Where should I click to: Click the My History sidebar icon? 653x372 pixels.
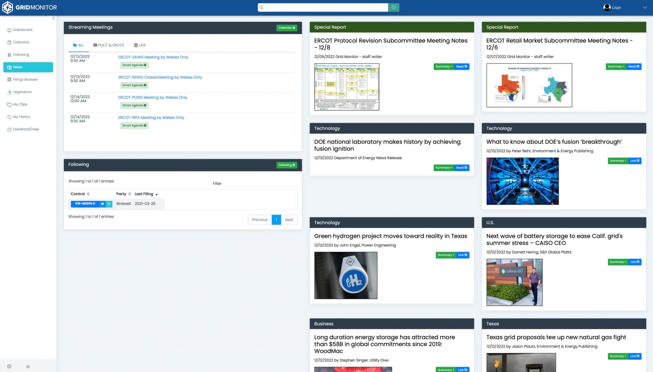point(9,117)
